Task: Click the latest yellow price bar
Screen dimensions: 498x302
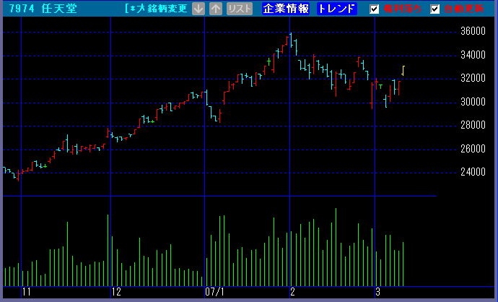Action: click(403, 71)
